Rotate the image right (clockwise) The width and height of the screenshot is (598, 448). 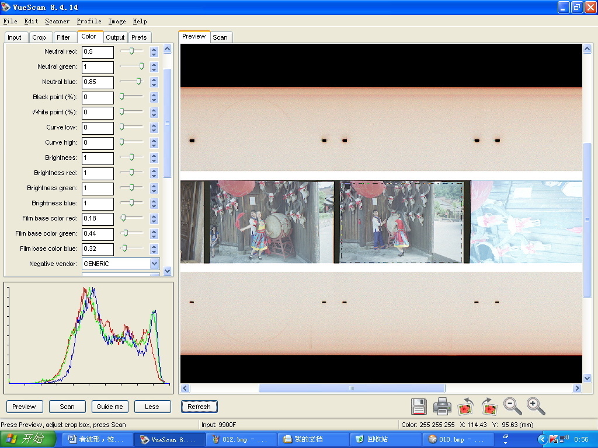tap(489, 406)
